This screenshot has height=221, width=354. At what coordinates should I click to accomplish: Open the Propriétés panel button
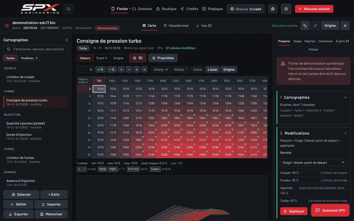(x=163, y=58)
